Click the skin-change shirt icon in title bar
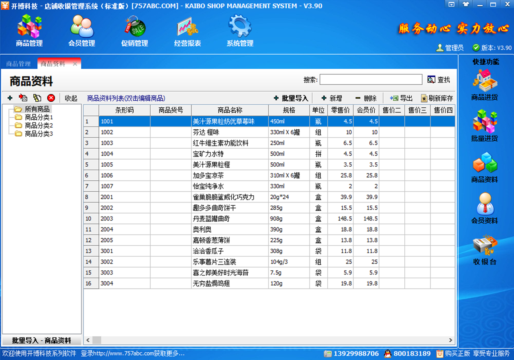514x360 pixels. (x=465, y=5)
